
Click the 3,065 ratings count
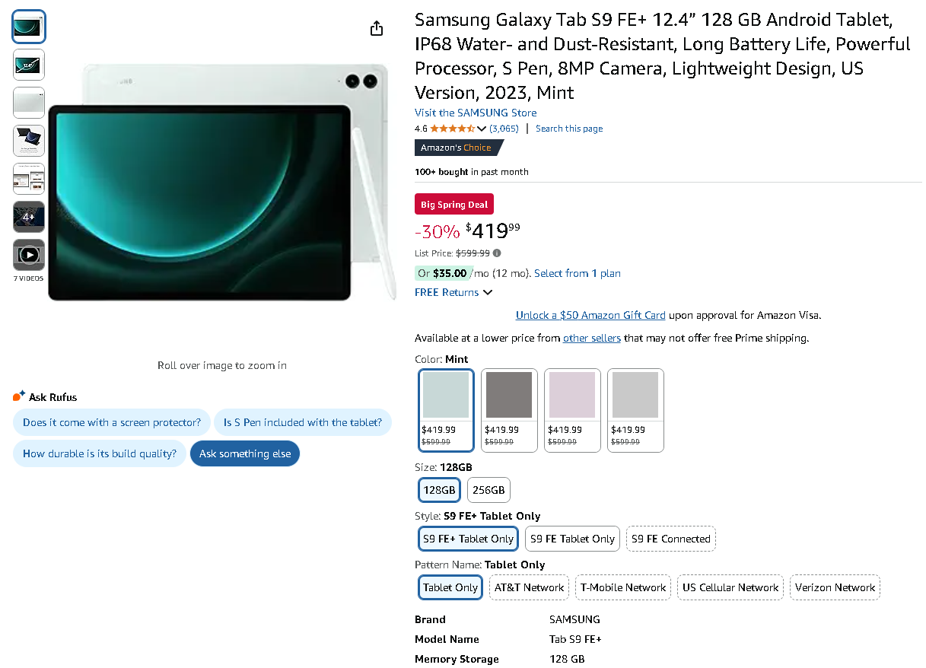coord(504,128)
